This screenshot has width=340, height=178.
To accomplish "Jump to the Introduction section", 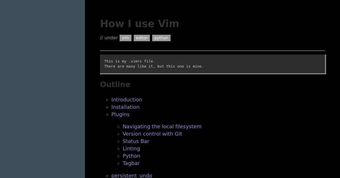I will click(x=127, y=100).
